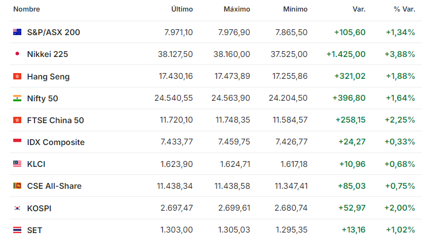
Task: Sort by the Mínimo column header
Action: click(x=295, y=9)
